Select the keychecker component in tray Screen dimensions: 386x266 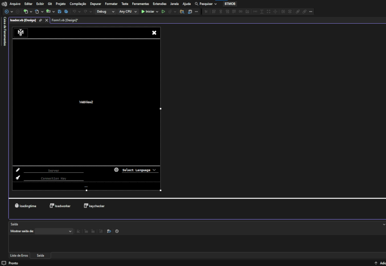(94, 206)
